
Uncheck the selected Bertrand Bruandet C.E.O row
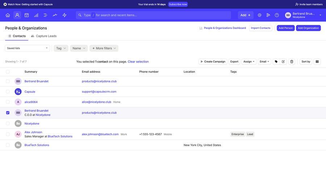pyautogui.click(x=8, y=113)
